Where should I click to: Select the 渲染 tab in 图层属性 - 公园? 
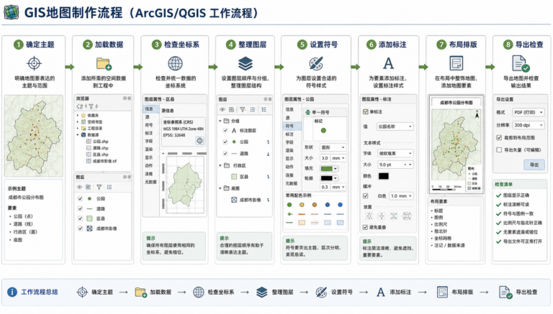(290, 150)
